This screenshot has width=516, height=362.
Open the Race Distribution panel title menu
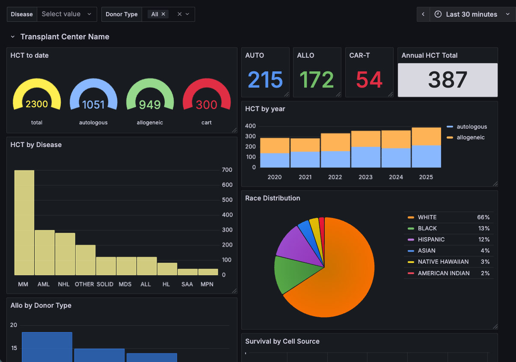tap(273, 198)
